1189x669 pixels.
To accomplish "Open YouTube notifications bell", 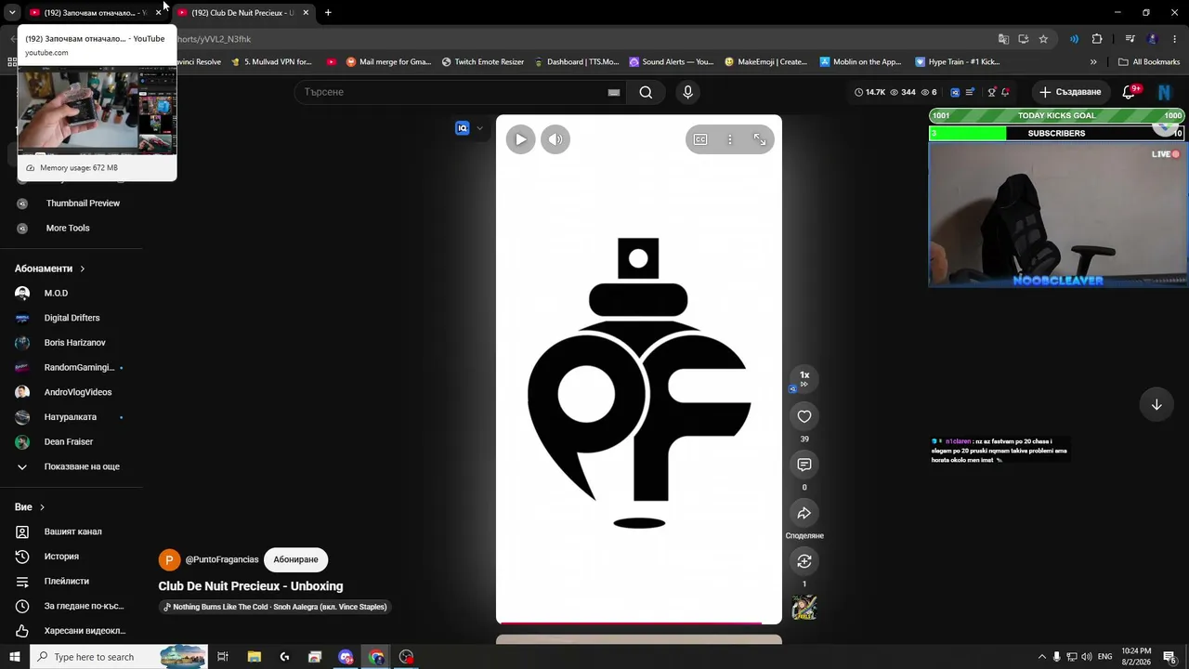I will [x=1130, y=92].
